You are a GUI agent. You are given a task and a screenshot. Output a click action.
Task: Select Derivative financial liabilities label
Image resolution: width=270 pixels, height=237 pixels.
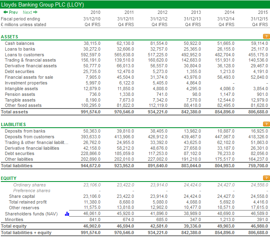[x=32, y=148]
